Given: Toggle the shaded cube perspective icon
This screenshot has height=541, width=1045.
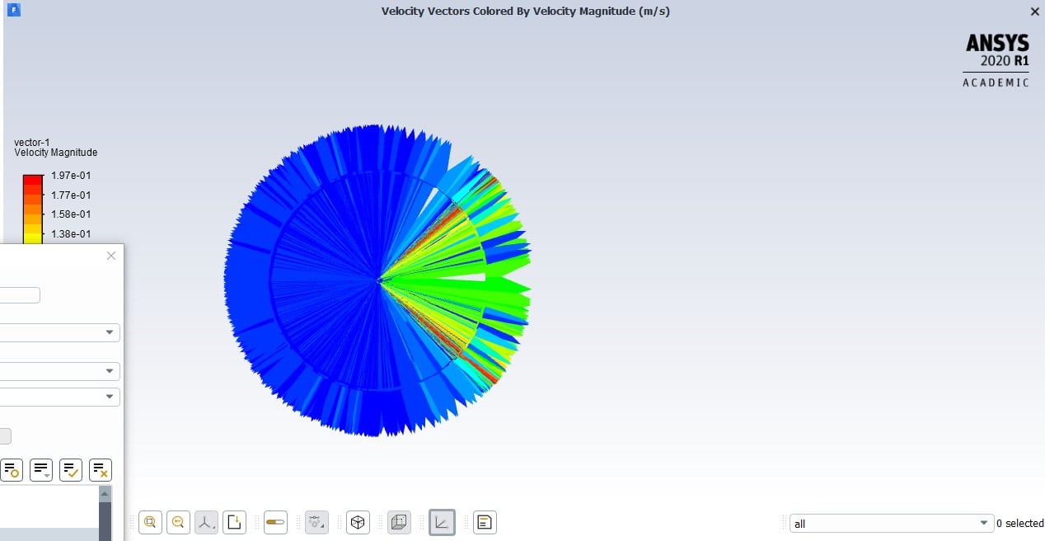Looking at the screenshot, I should tap(400, 522).
